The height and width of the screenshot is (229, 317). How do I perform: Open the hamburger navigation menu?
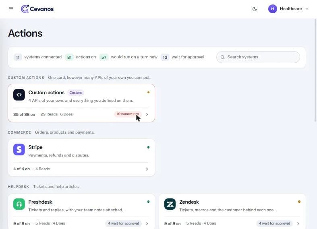11,9
